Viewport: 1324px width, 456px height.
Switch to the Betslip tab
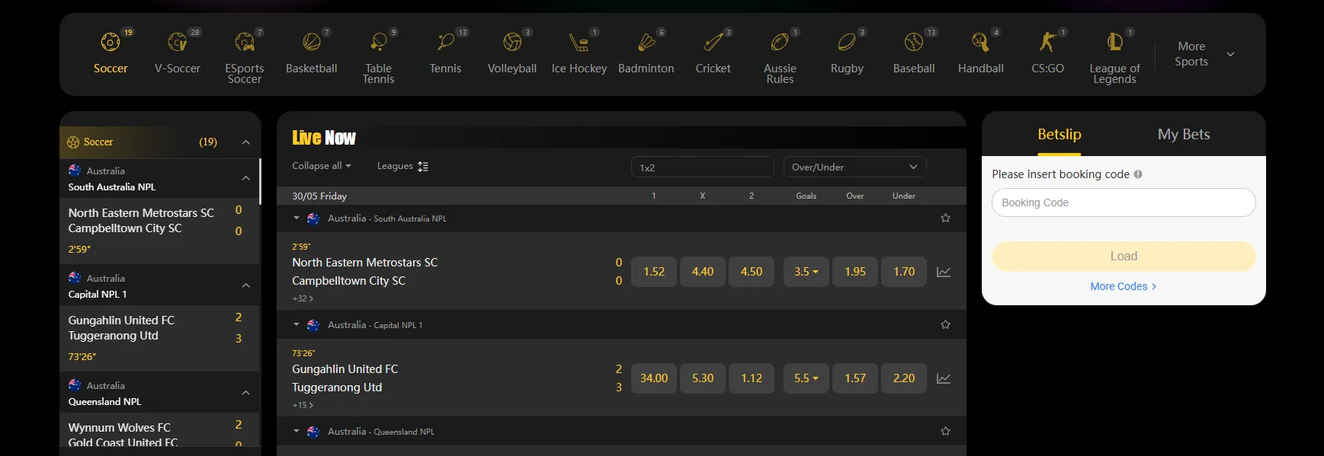(x=1059, y=135)
